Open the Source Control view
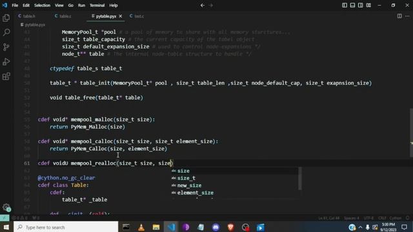 point(6,47)
